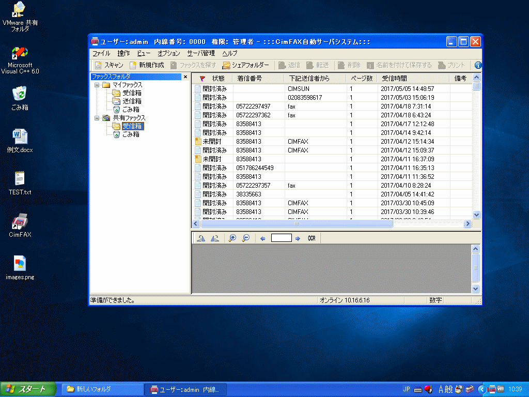Select unopened fax received 2017/04/11 16:37:09
This screenshot has height=397, width=529.
tap(332, 159)
